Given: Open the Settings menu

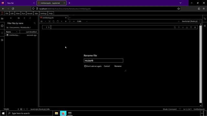Looking at the screenshot, I should point(43,14).
